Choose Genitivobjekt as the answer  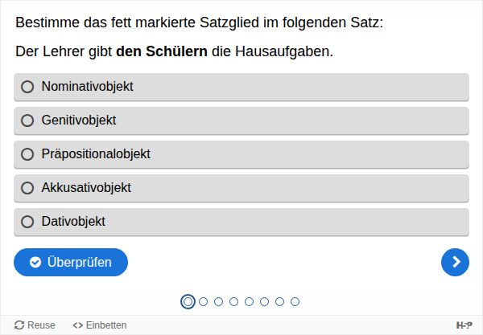pos(27,121)
